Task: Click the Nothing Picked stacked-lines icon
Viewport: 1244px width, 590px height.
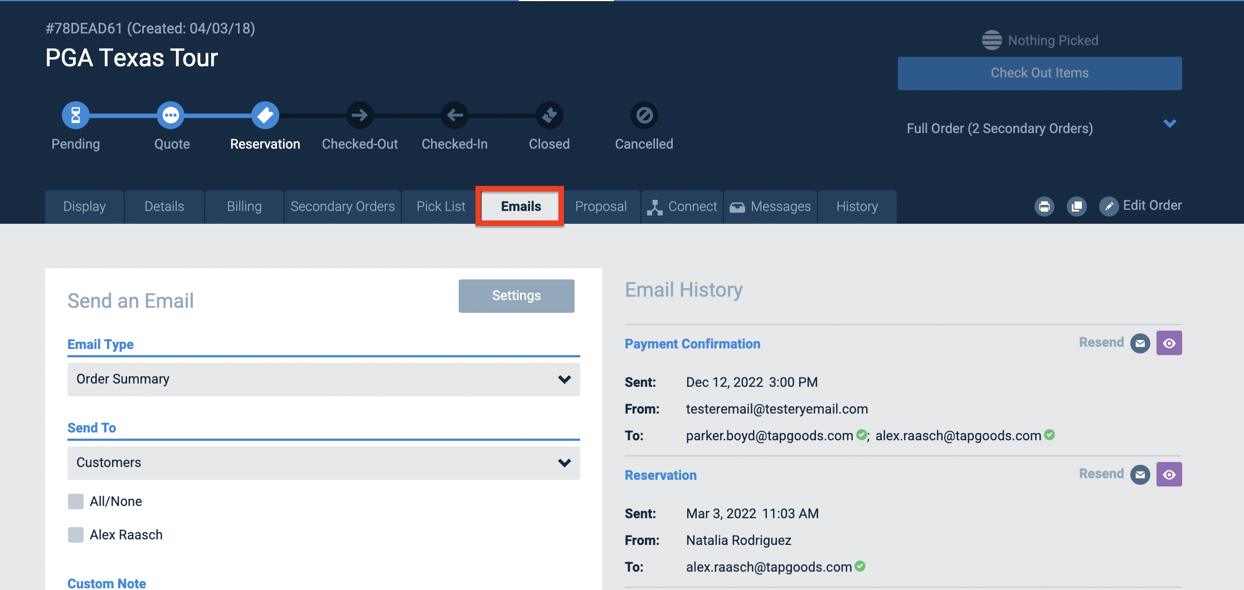Action: pos(992,40)
